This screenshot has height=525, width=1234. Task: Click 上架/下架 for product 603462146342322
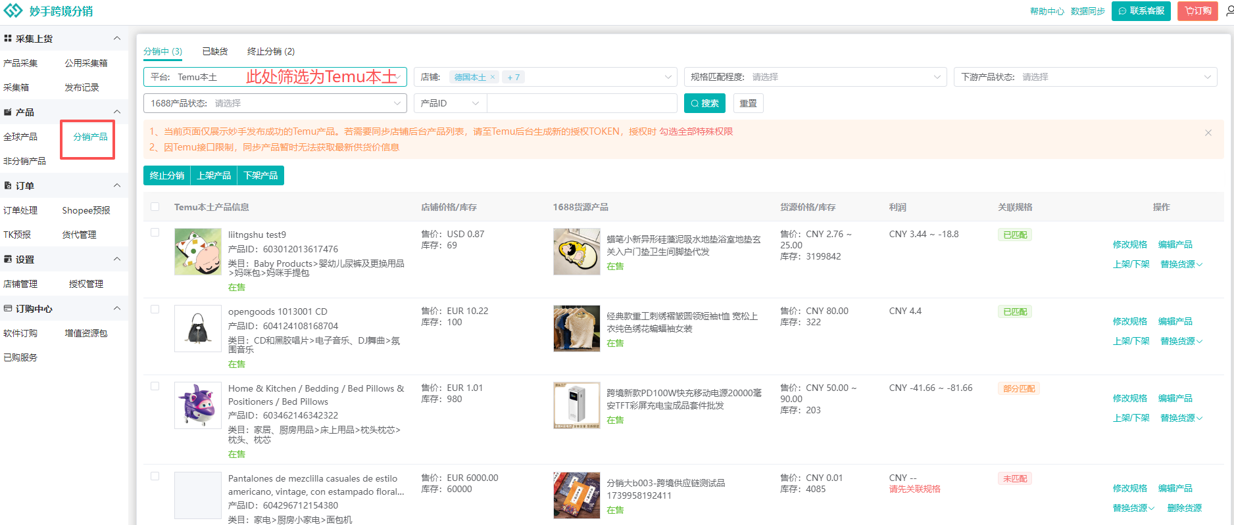1131,418
